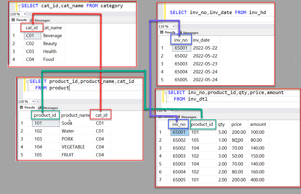Select the cat_id column header in category results
Viewport: 301px width, 194px height.
click(x=32, y=28)
